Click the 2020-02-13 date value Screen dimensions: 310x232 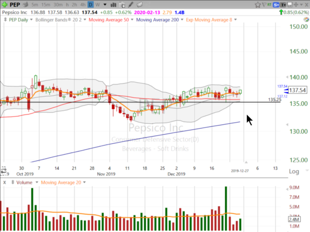147,12
